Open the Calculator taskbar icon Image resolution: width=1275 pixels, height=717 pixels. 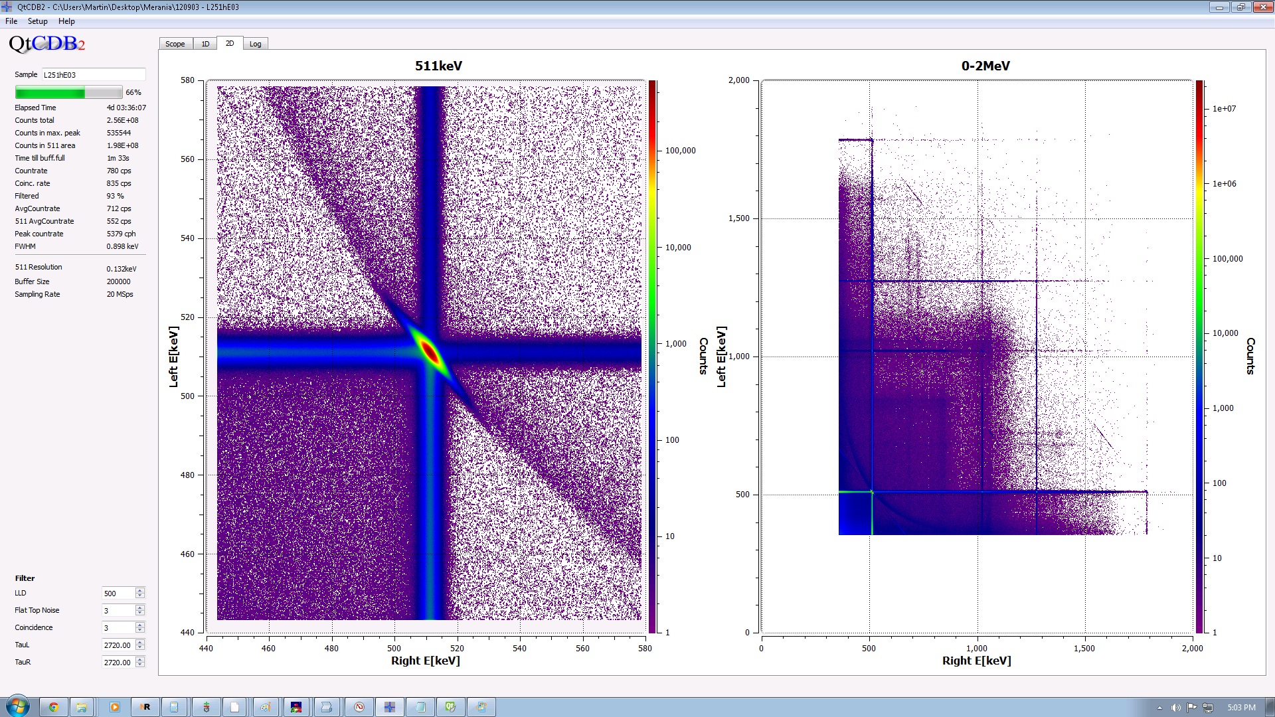[174, 707]
